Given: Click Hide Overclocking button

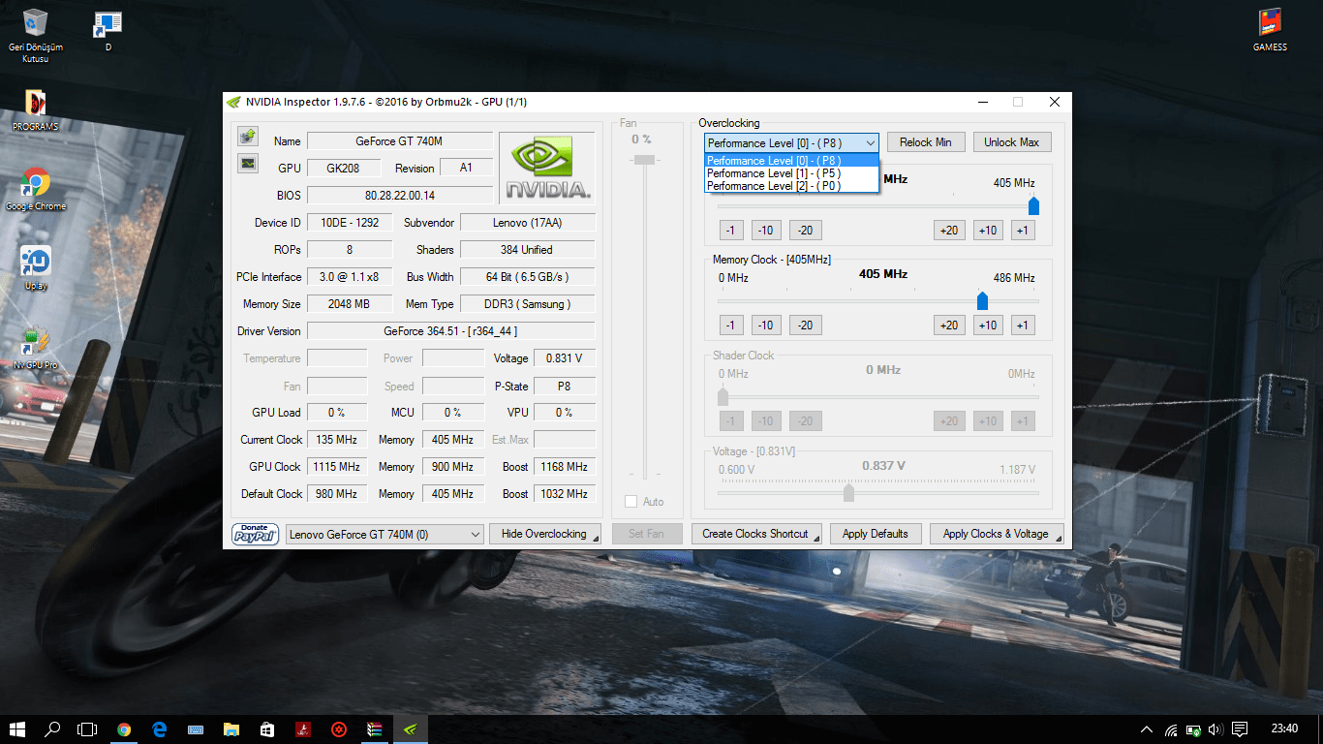Looking at the screenshot, I should point(544,534).
